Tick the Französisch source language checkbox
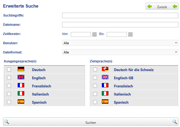 pyautogui.click(x=9, y=86)
